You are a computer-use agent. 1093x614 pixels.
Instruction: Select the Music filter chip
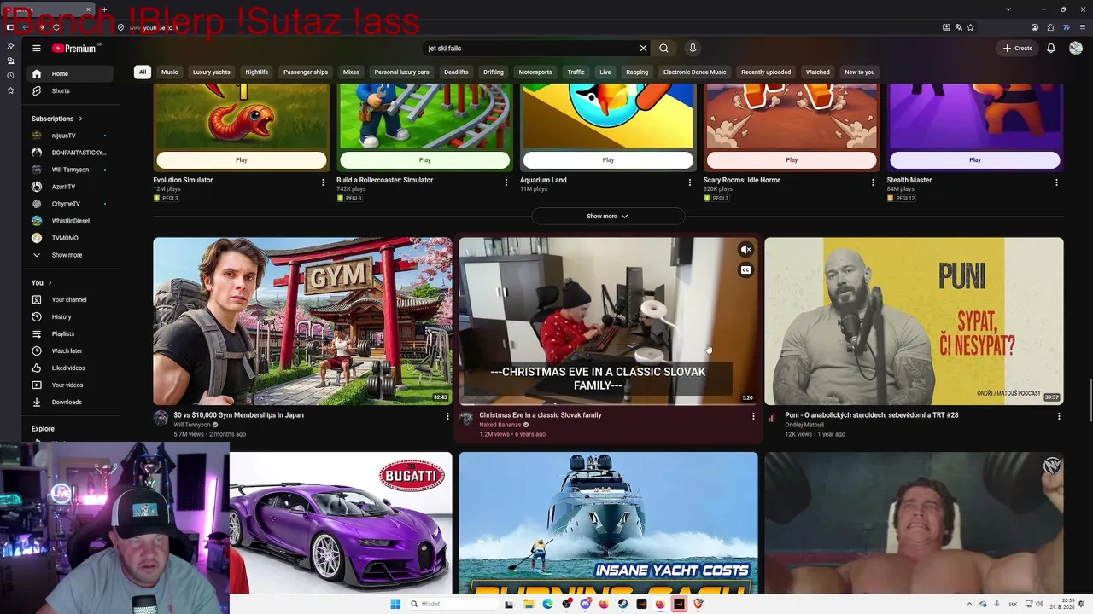[170, 72]
